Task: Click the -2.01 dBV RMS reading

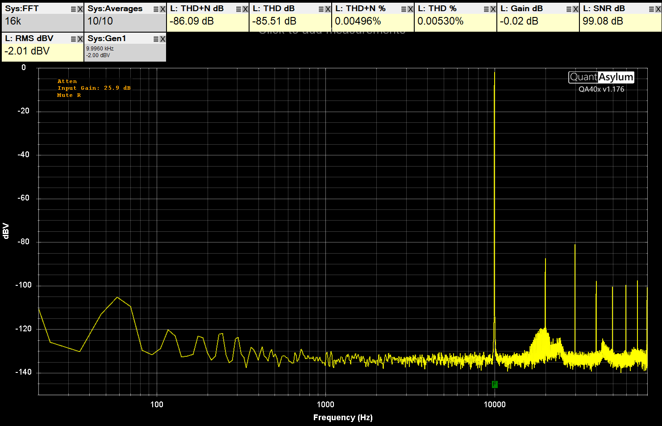Action: [27, 51]
